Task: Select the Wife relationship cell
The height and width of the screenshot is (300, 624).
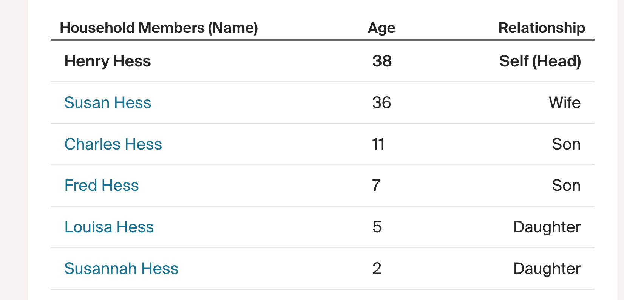Action: tap(564, 103)
